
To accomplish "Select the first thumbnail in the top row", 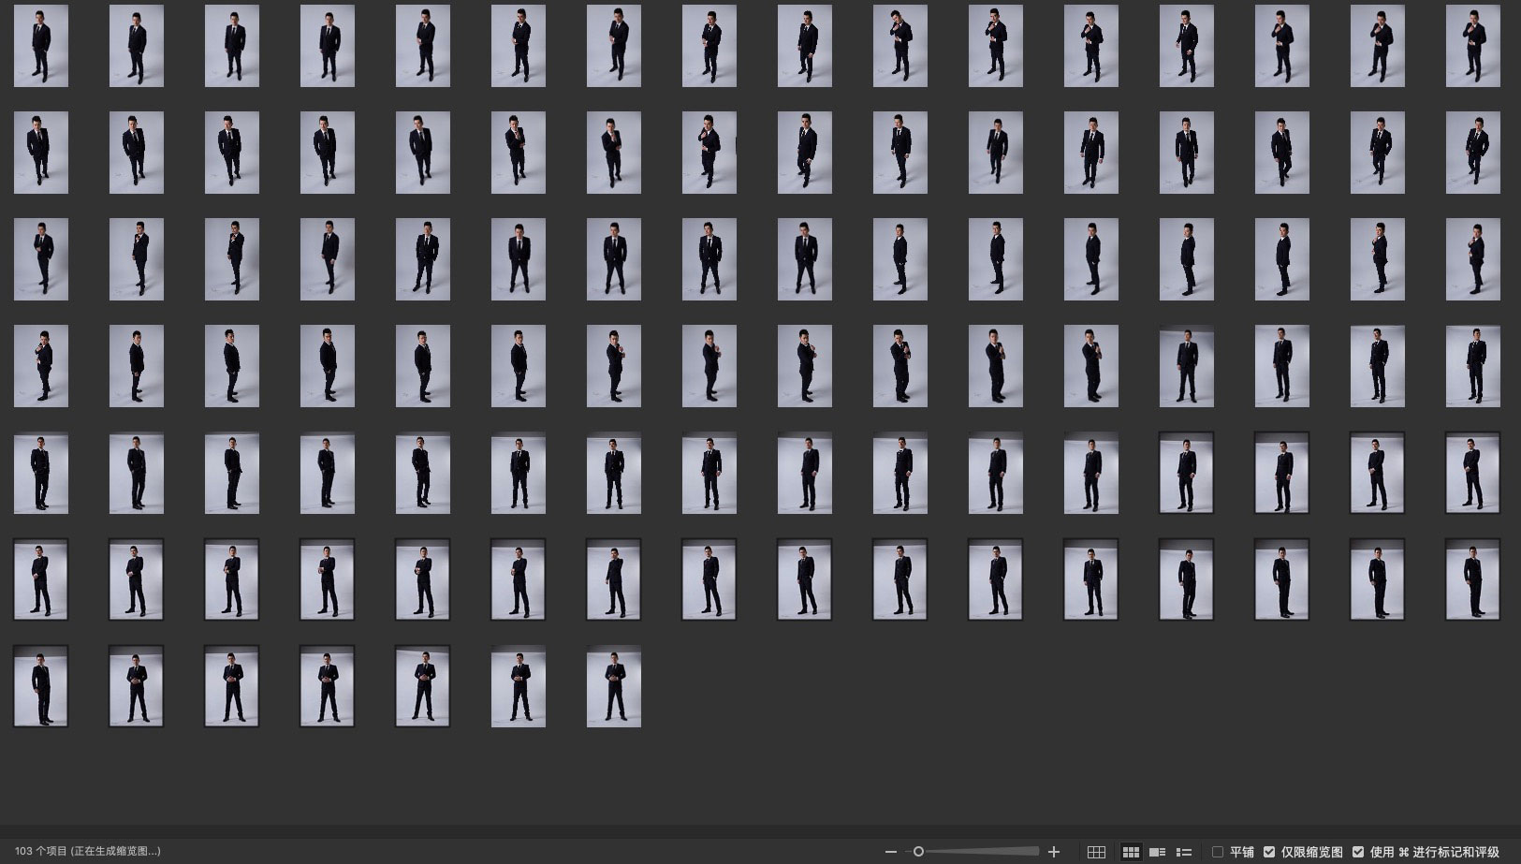I will (x=41, y=46).
